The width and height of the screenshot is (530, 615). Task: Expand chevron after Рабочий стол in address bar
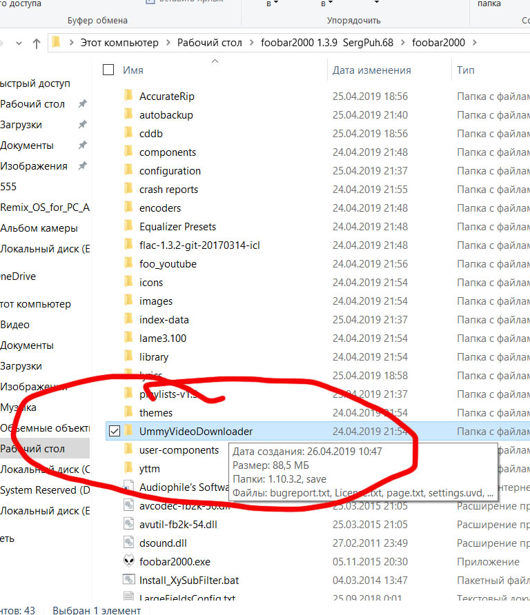click(x=252, y=42)
